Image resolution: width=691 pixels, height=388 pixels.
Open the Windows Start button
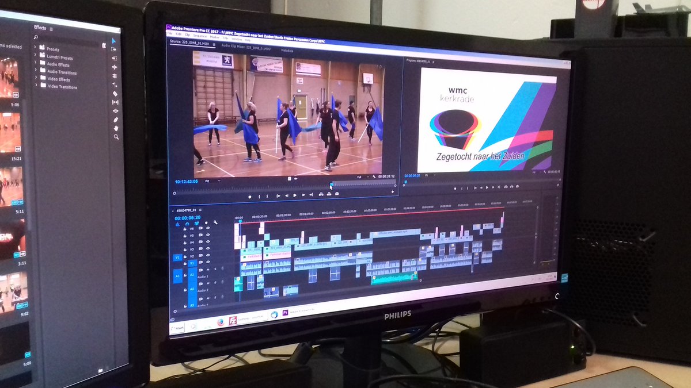click(x=177, y=328)
